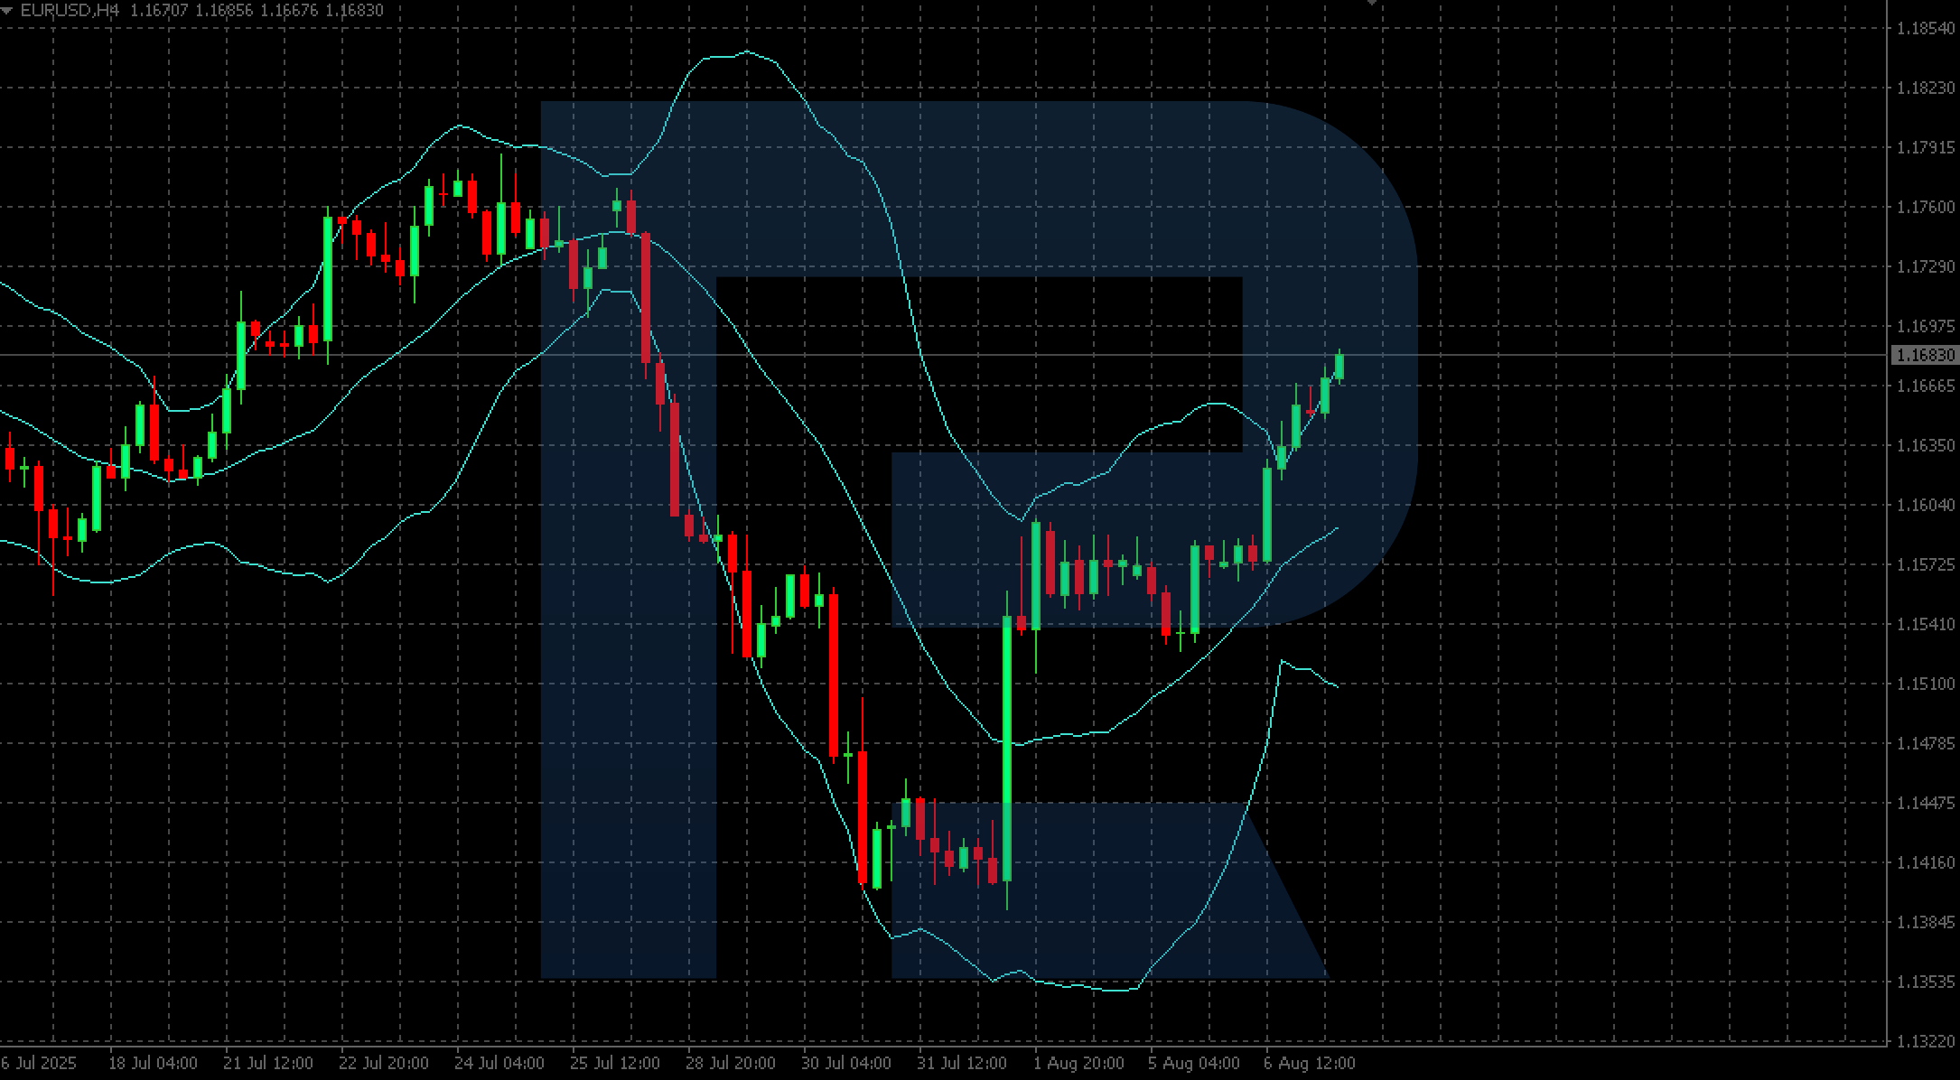This screenshot has height=1080, width=1960.
Task: Click the 6 Aug 12:00 time label
Action: coord(1309,1063)
